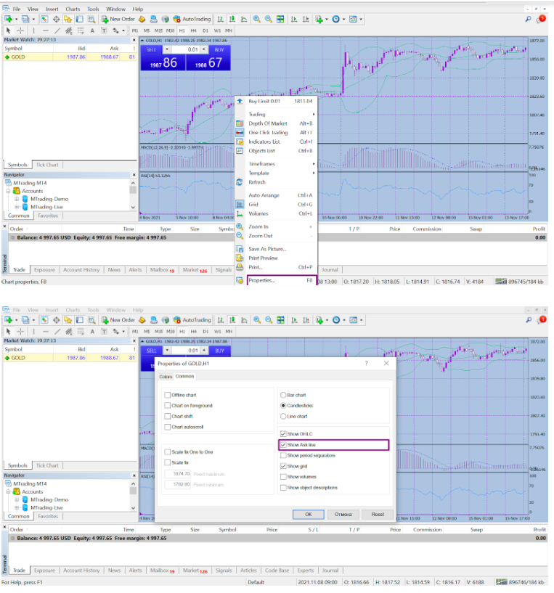Select bar chart icon in upper window

pos(220,19)
